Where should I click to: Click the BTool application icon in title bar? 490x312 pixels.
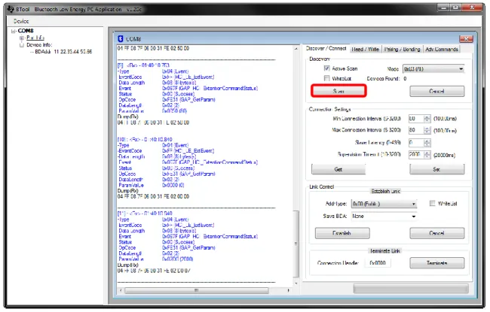[11, 9]
